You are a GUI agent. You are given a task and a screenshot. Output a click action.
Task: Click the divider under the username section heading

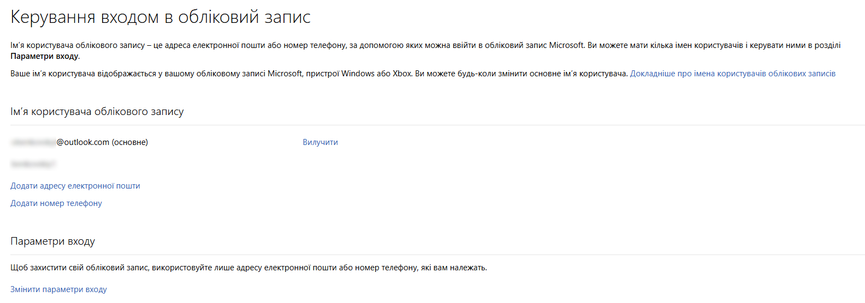point(437,125)
